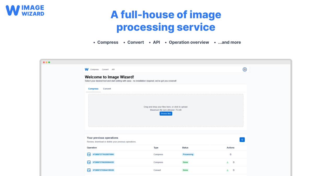The height and width of the screenshot is (176, 332).
Task: Click the Processing status badge
Action: coord(188,154)
